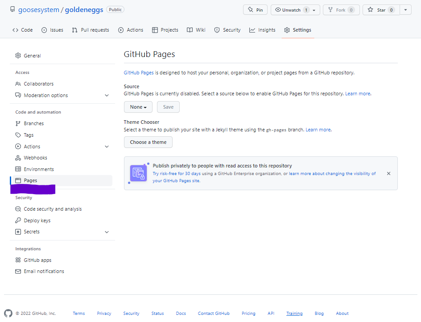This screenshot has width=421, height=322.
Task: Open the Insights tab
Action: pyautogui.click(x=262, y=30)
